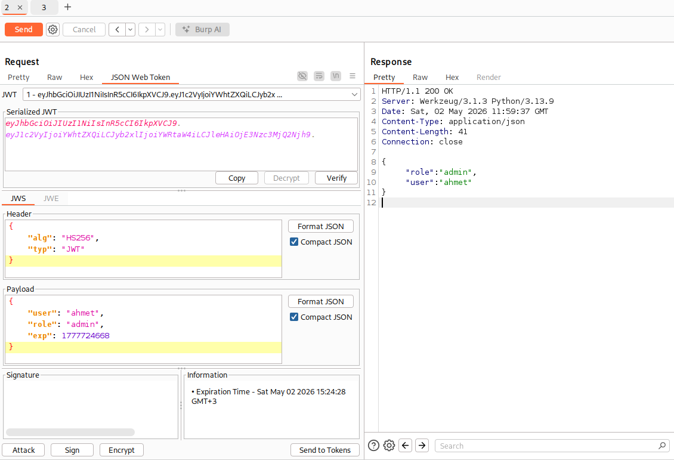Copy the serialized JWT
Viewport: 674px width, 460px height.
237,178
